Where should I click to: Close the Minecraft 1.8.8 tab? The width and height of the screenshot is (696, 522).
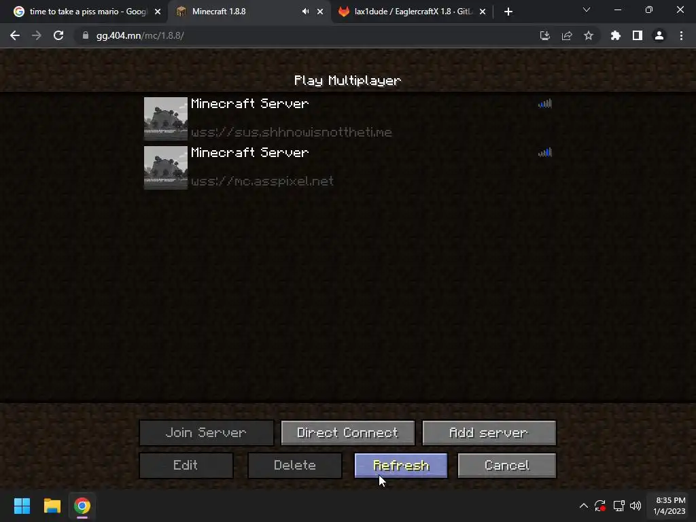point(320,12)
